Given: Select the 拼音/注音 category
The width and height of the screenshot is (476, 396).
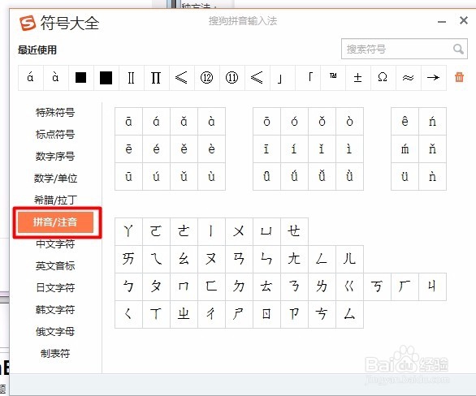Looking at the screenshot, I should pos(55,222).
